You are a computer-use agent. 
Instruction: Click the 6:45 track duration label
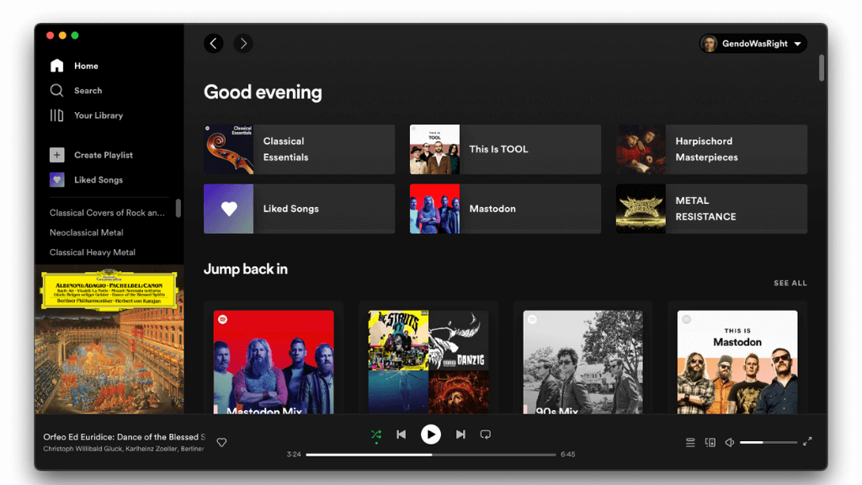[568, 455]
